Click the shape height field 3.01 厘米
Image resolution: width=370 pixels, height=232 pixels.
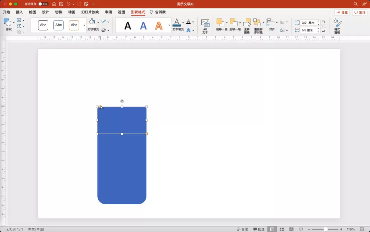pos(308,23)
